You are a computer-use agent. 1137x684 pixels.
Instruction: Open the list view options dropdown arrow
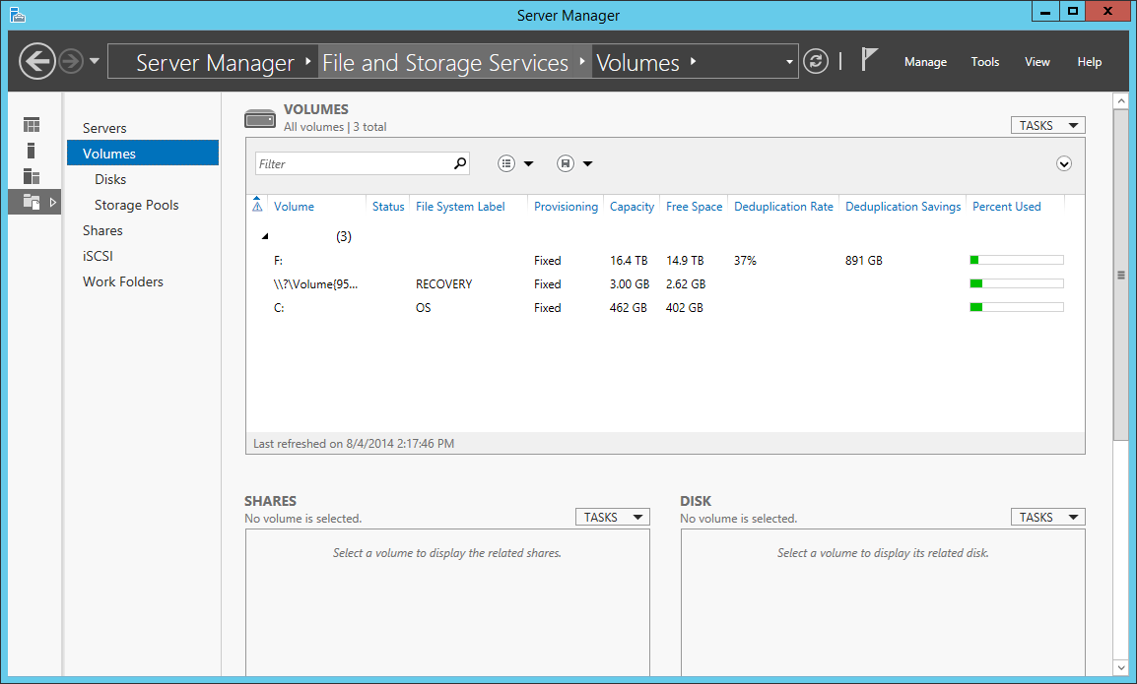(x=529, y=162)
